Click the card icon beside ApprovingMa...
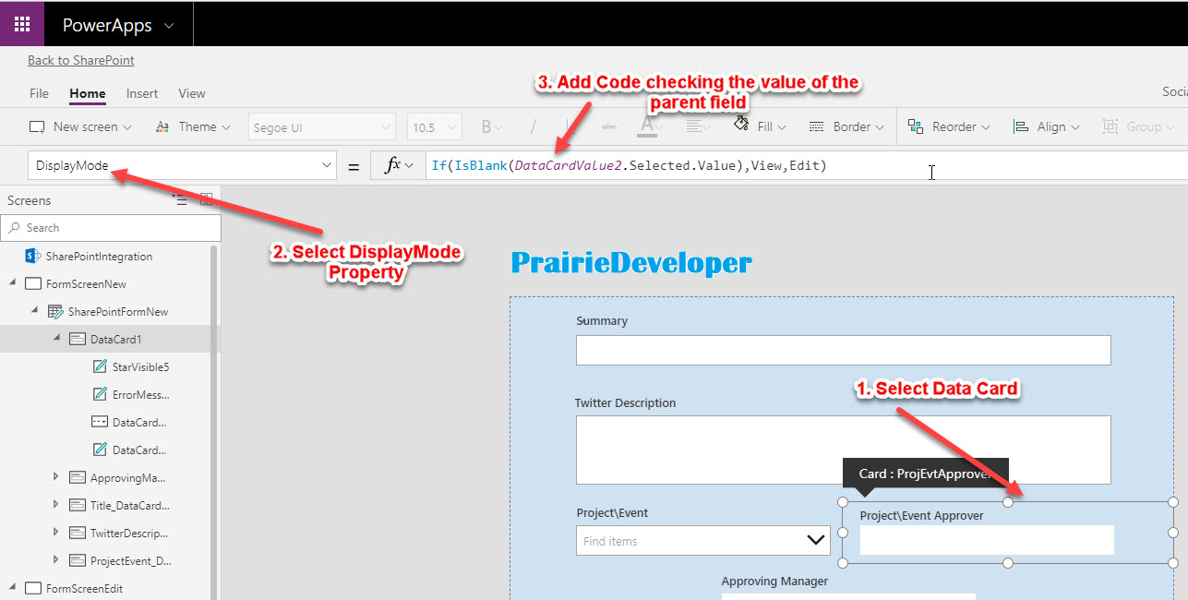This screenshot has height=600, width=1188. click(x=78, y=477)
